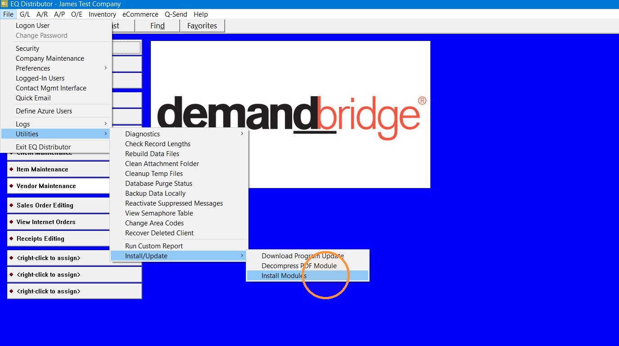The width and height of the screenshot is (619, 346).
Task: Choose Quick Email from the File menu
Action: click(x=56, y=98)
